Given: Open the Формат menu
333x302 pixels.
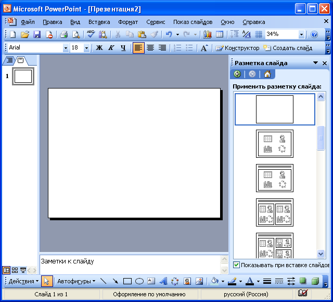Looking at the screenshot, I should (128, 22).
